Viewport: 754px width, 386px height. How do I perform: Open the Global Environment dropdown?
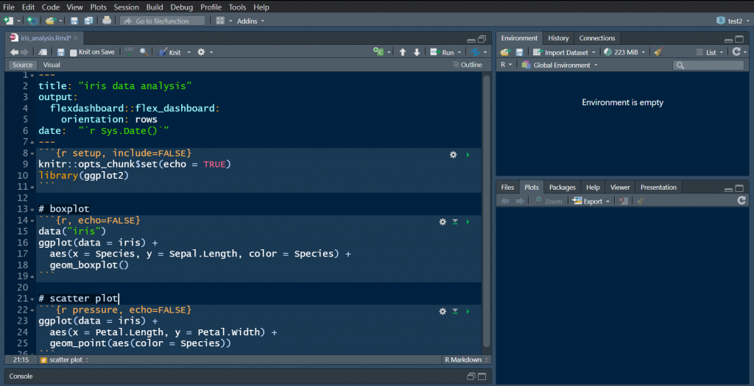coord(560,65)
